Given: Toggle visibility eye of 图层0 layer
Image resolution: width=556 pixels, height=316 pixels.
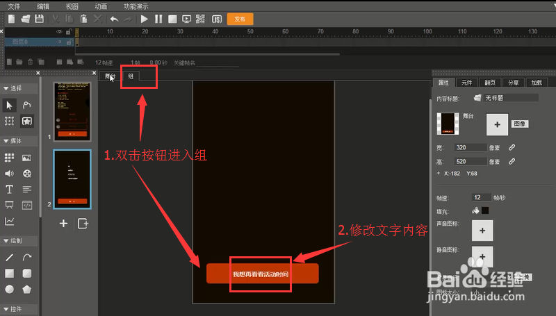Looking at the screenshot, I should point(59,42).
